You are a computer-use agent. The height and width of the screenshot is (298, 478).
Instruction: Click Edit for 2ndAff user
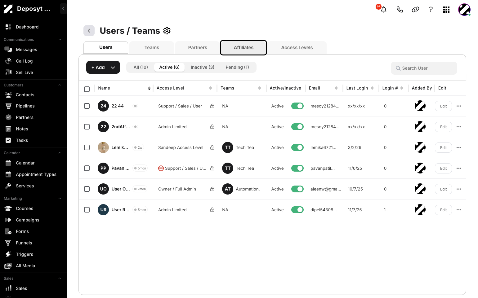tap(443, 127)
